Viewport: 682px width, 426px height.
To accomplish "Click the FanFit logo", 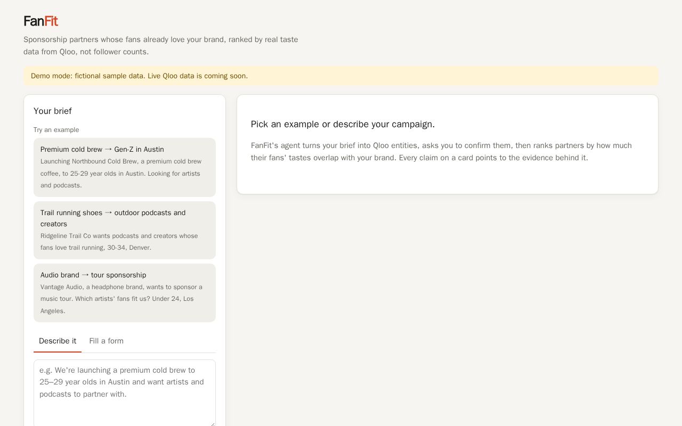I will point(40,21).
